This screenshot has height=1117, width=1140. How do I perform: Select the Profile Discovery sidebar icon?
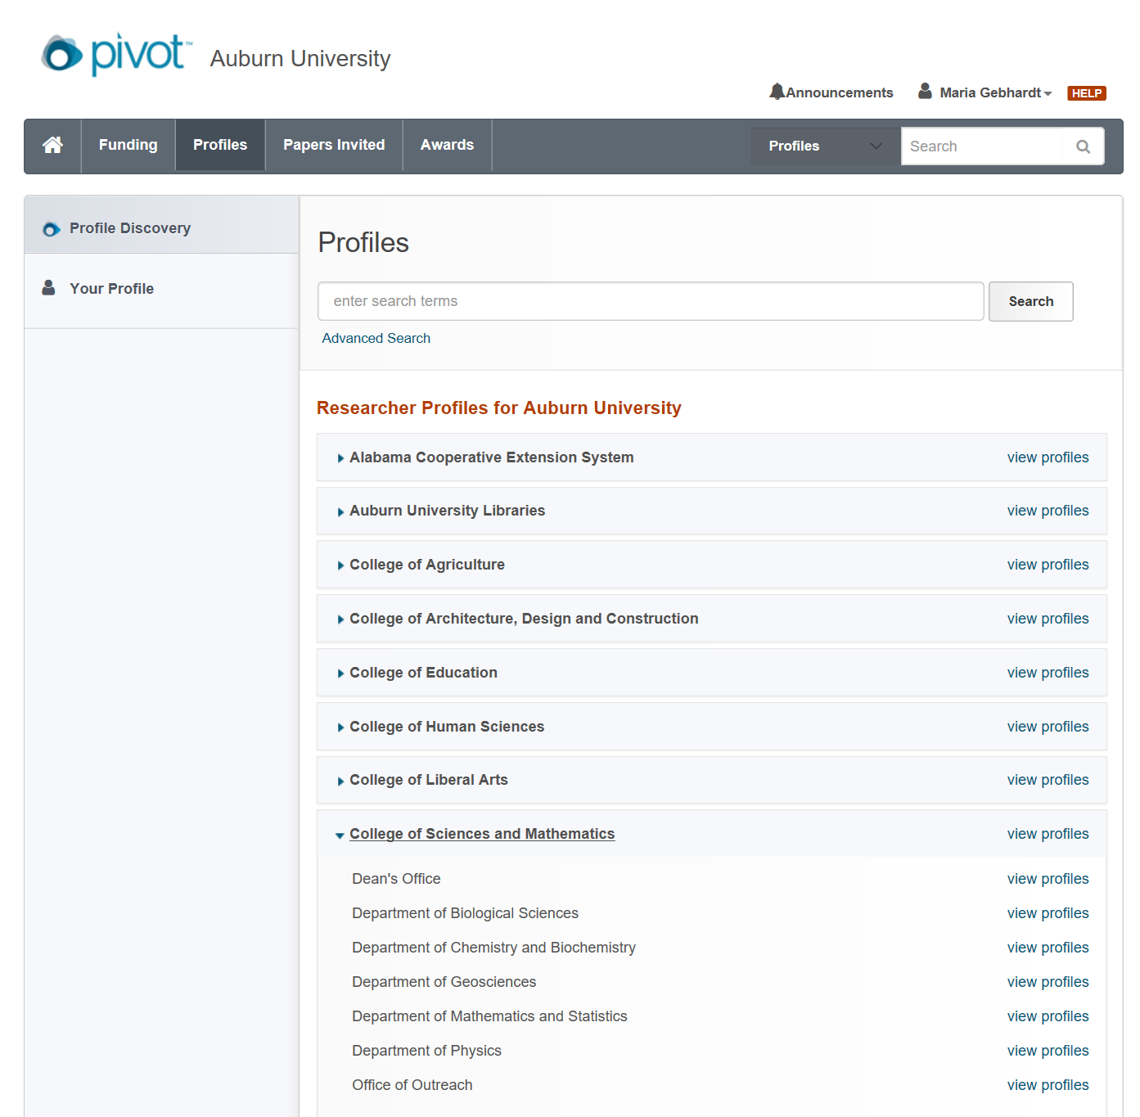click(x=50, y=228)
